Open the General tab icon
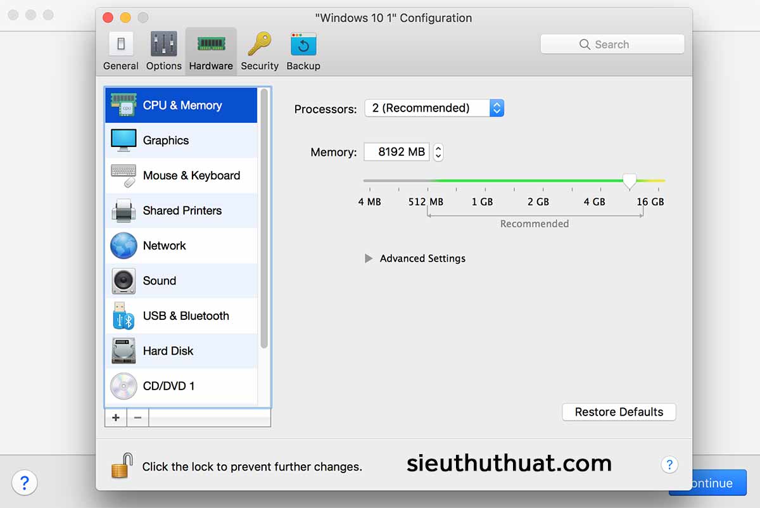Viewport: 760px width, 508px height. pos(121,44)
